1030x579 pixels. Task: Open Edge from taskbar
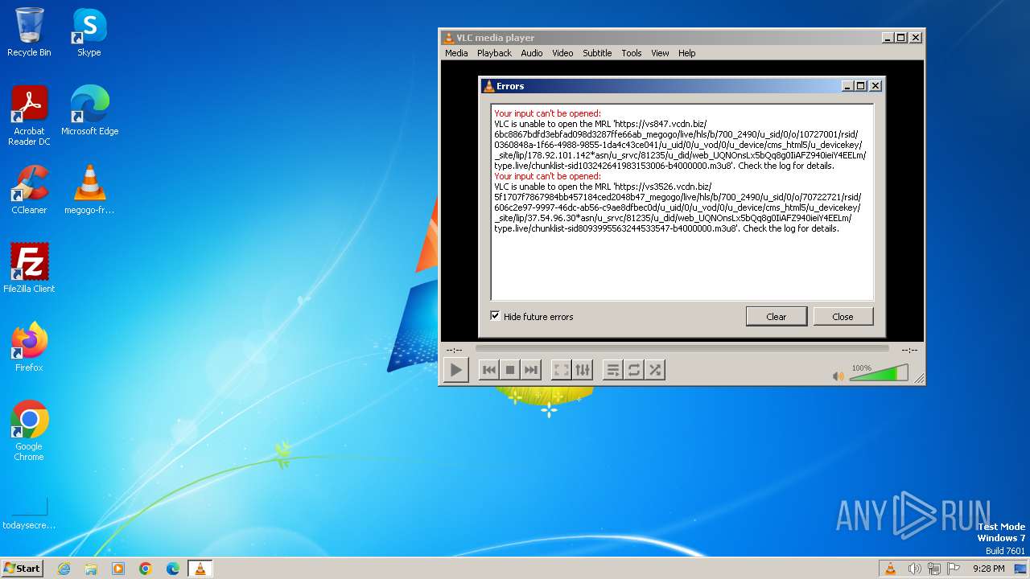point(173,569)
